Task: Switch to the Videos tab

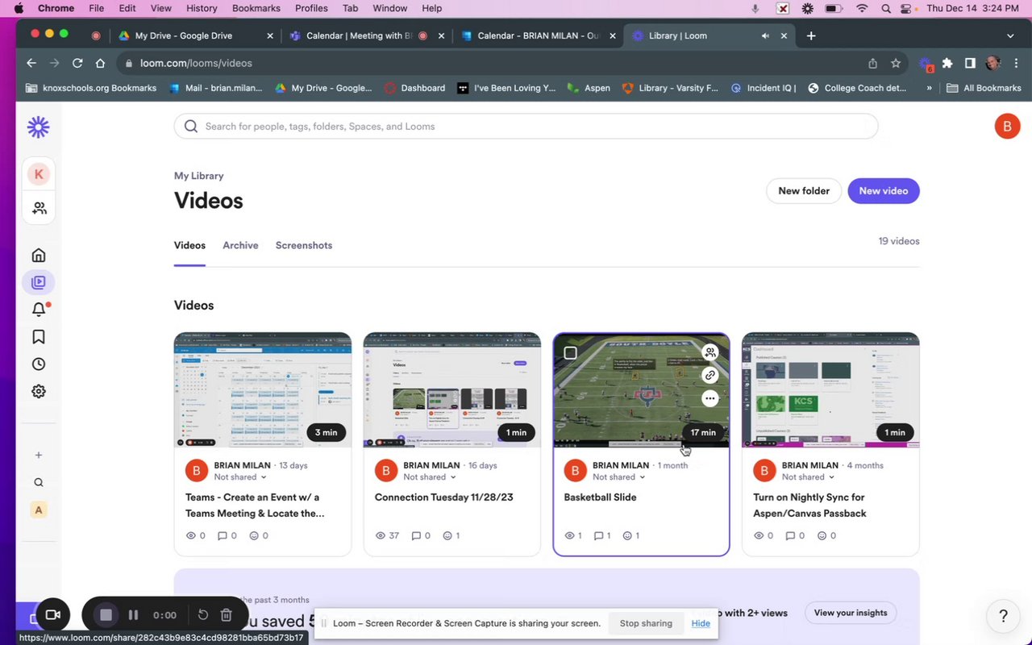Action: 189,245
